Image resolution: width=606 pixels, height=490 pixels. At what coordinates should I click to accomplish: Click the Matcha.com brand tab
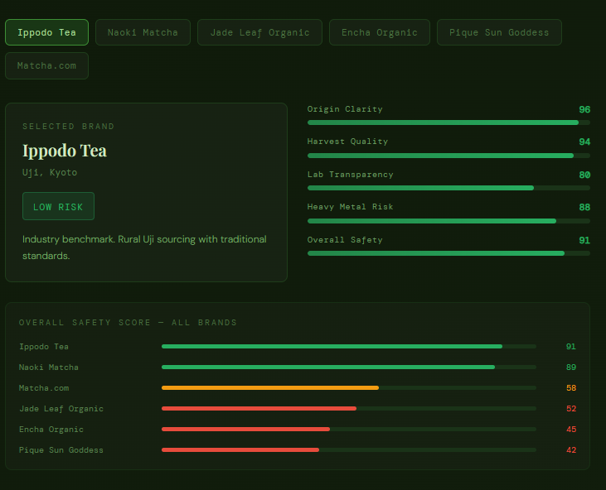(46, 65)
